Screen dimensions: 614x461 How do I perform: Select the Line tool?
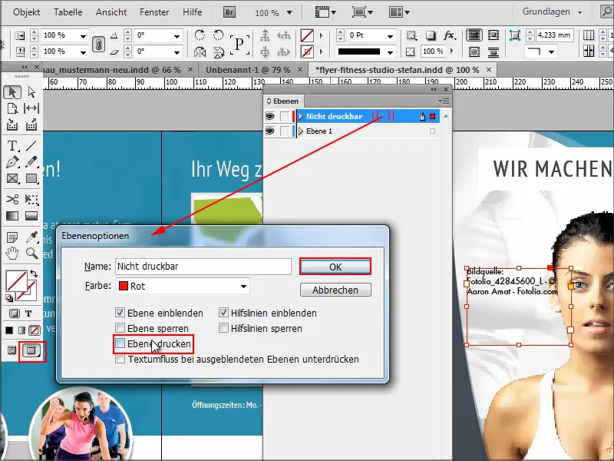pos(31,146)
